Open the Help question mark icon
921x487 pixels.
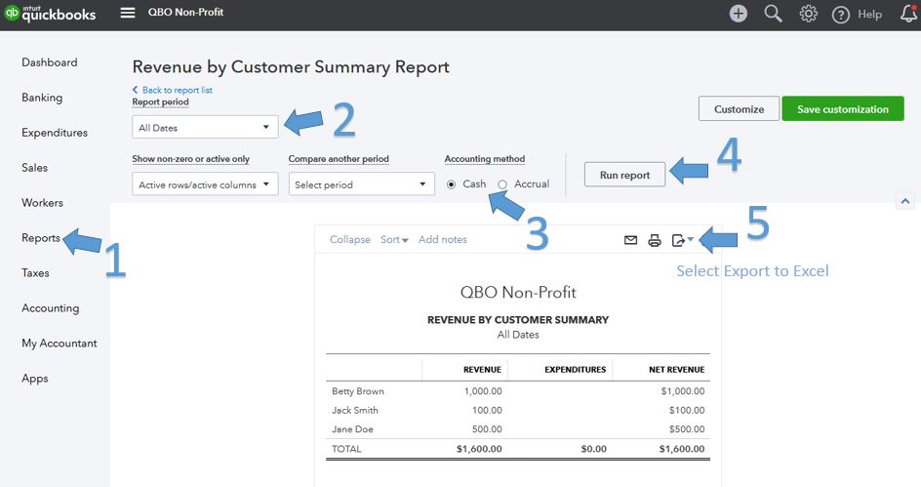coord(841,15)
